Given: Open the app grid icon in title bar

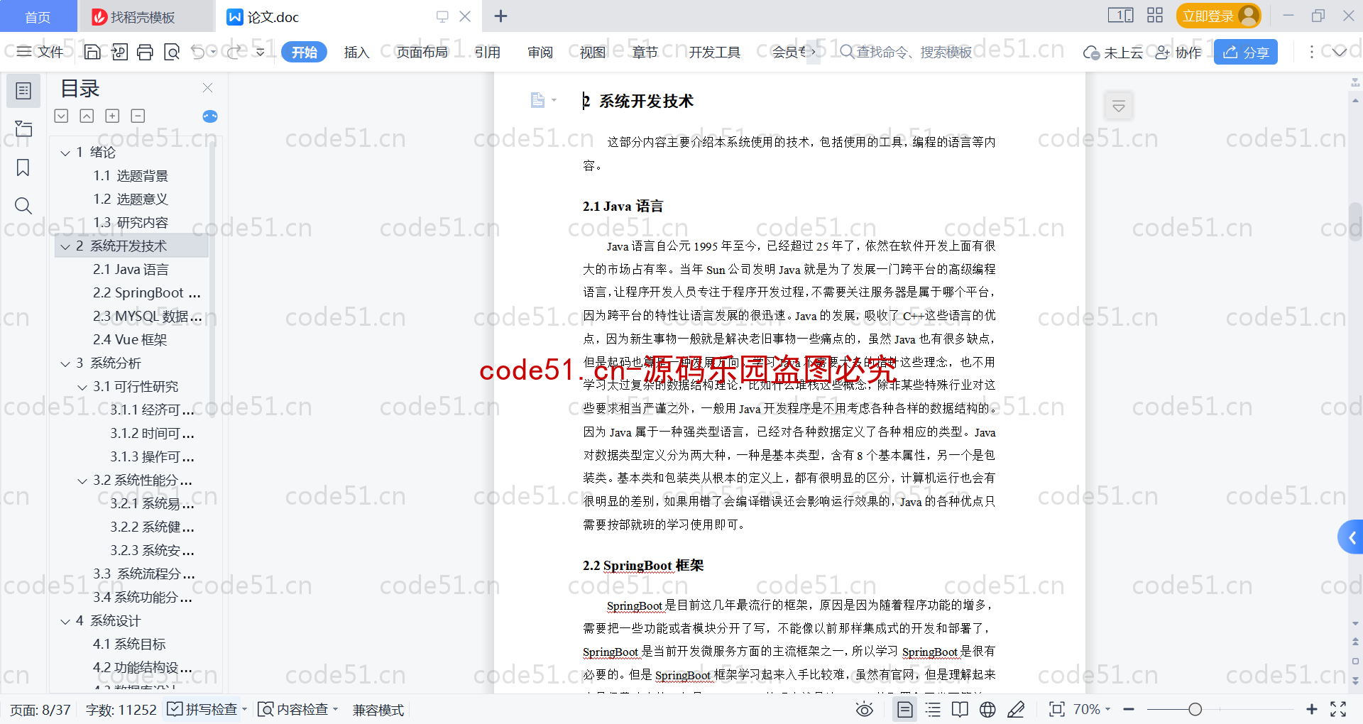Looking at the screenshot, I should tap(1155, 15).
